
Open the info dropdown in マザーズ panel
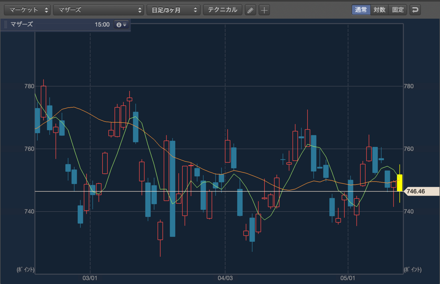(121, 25)
